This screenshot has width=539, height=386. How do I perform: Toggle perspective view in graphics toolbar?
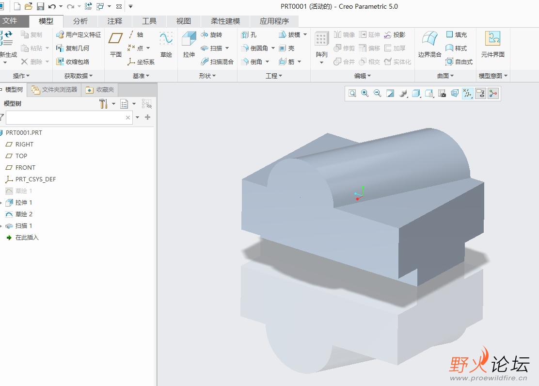point(455,93)
